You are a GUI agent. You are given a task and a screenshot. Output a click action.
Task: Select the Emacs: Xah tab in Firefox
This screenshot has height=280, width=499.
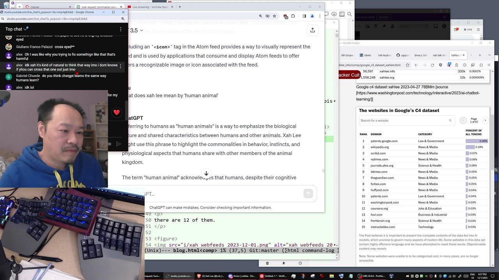click(420, 55)
